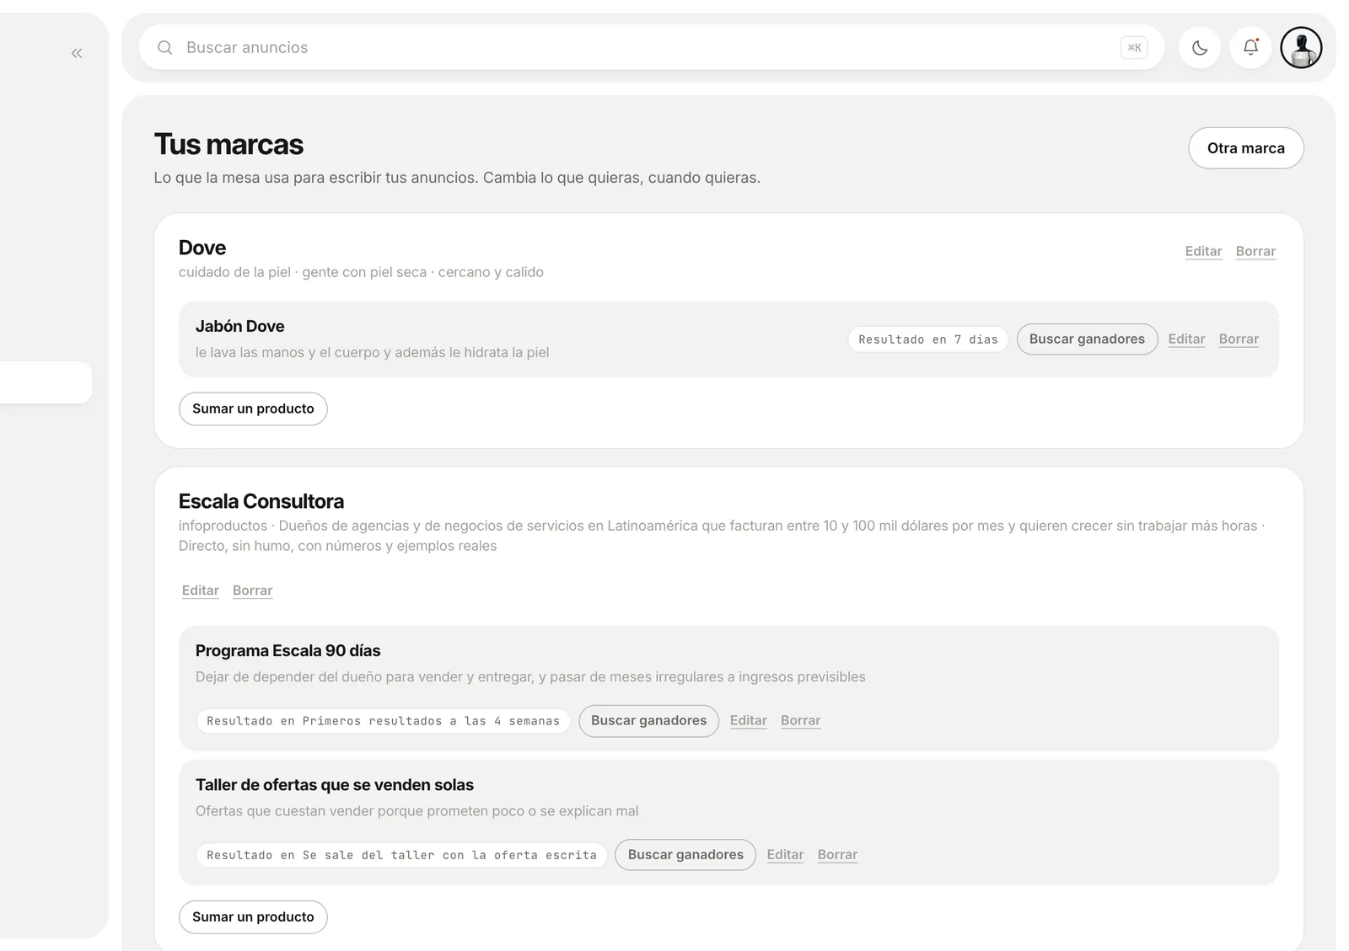Delete the Jabón Dove product

tap(1239, 339)
